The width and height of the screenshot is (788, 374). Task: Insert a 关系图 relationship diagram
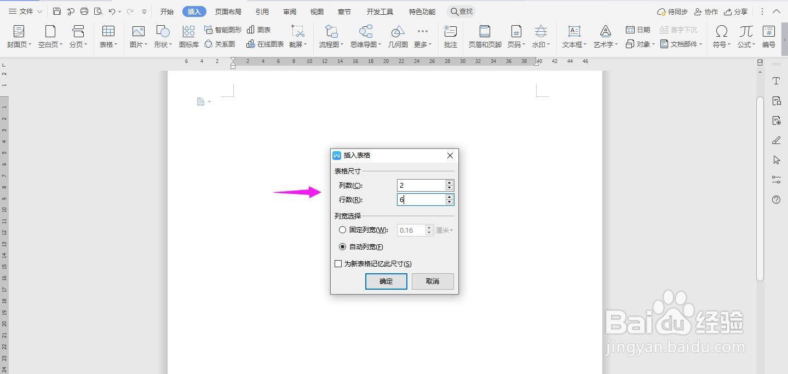coord(220,44)
